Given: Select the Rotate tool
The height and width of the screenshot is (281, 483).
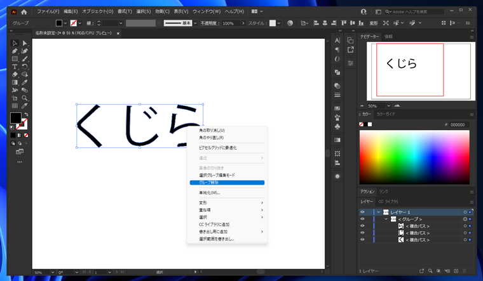Looking at the screenshot, I should 25,67.
